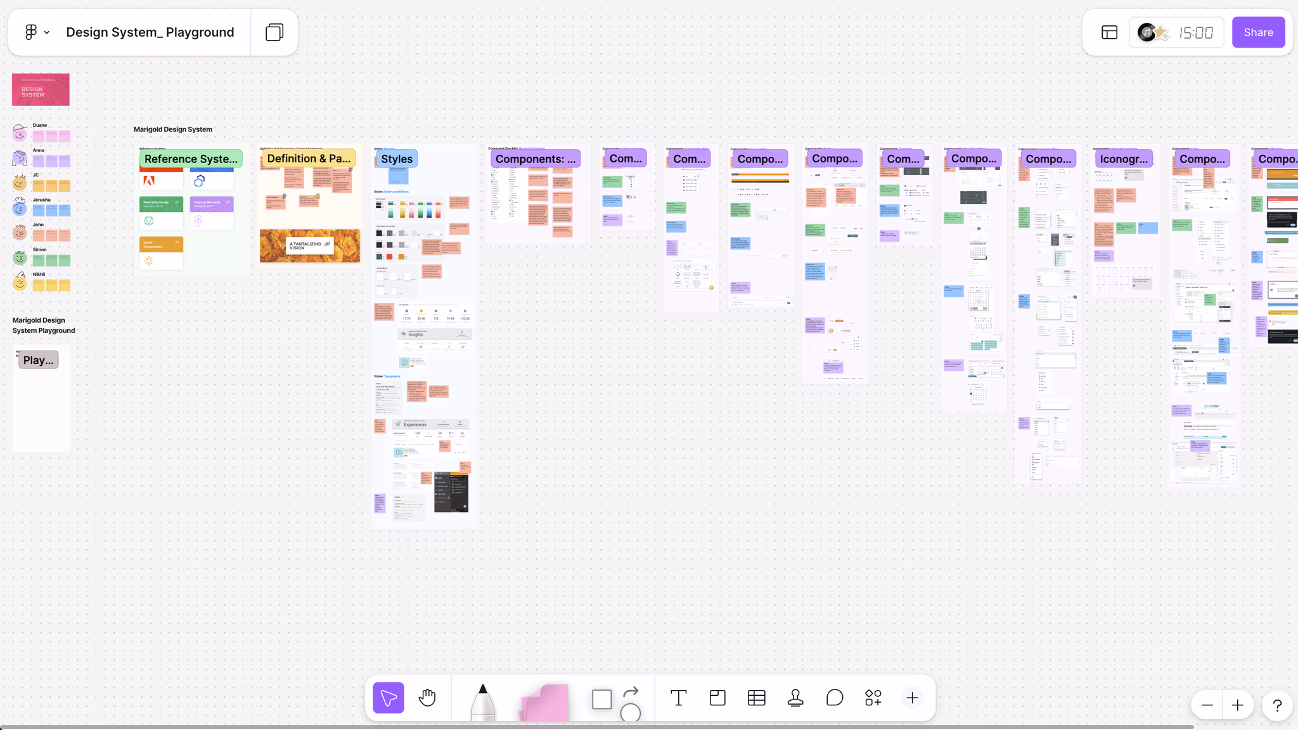Select the connector arrow tool
1298x730 pixels.
[x=631, y=692]
